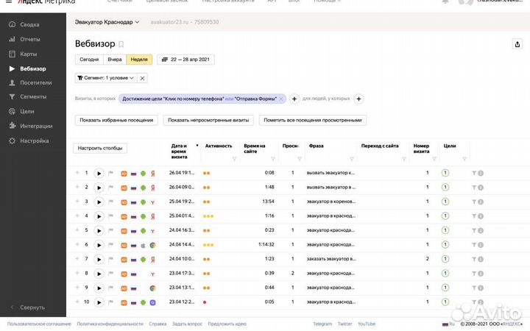Image resolution: width=530 pixels, height=331 pixels.
Task: Click the Настроить столбцы button
Action: [101, 148]
